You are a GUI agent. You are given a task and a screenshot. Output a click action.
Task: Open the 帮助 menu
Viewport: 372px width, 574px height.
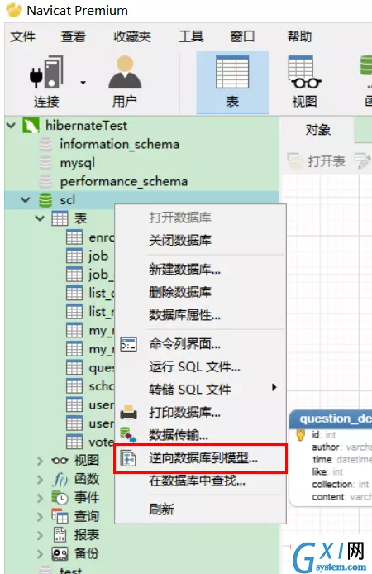pos(299,36)
